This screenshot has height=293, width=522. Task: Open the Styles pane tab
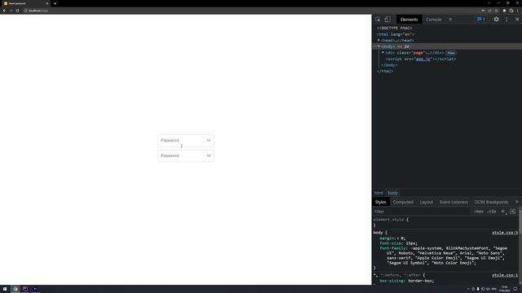[380, 202]
